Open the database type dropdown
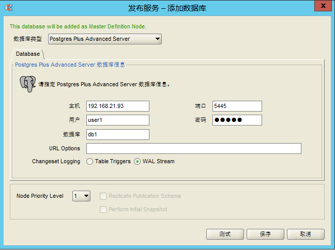This screenshot has height=250, width=335. [104, 39]
